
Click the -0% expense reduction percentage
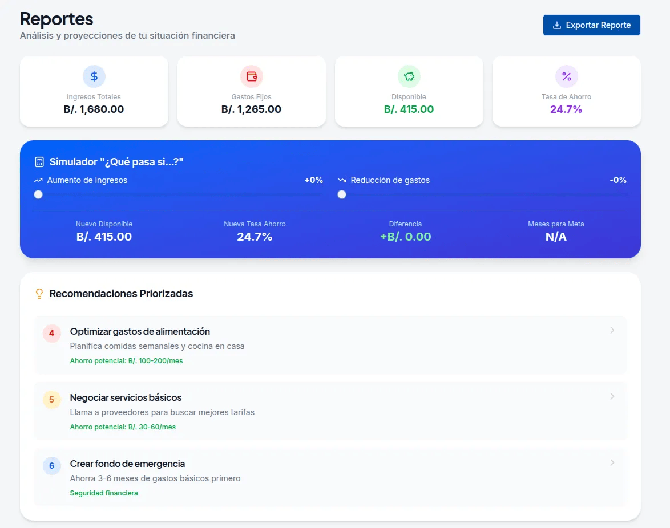(x=618, y=180)
